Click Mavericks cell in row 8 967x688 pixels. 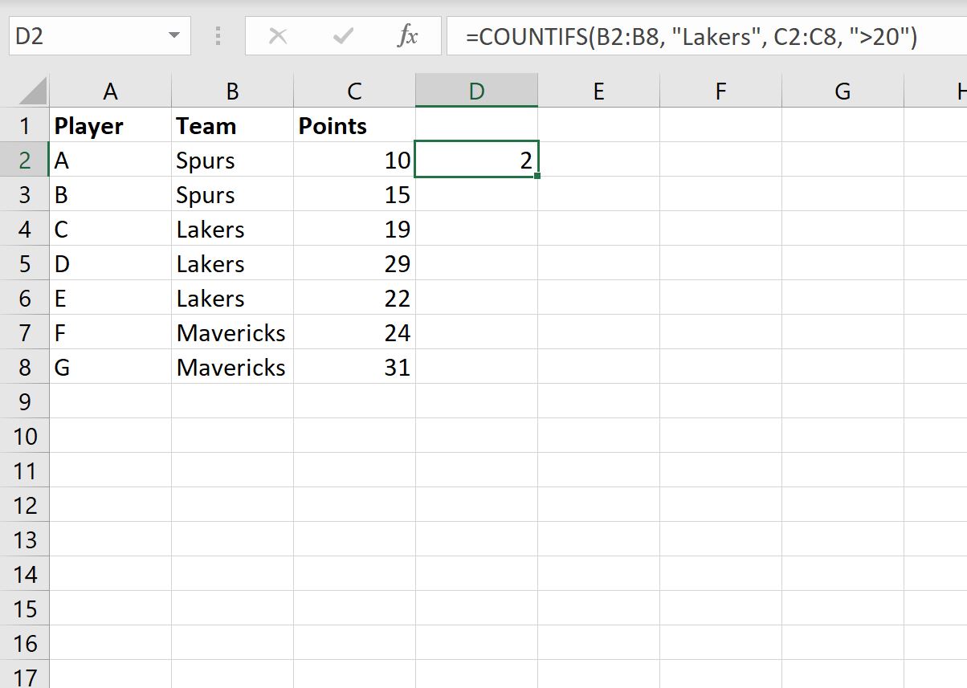pyautogui.click(x=232, y=367)
